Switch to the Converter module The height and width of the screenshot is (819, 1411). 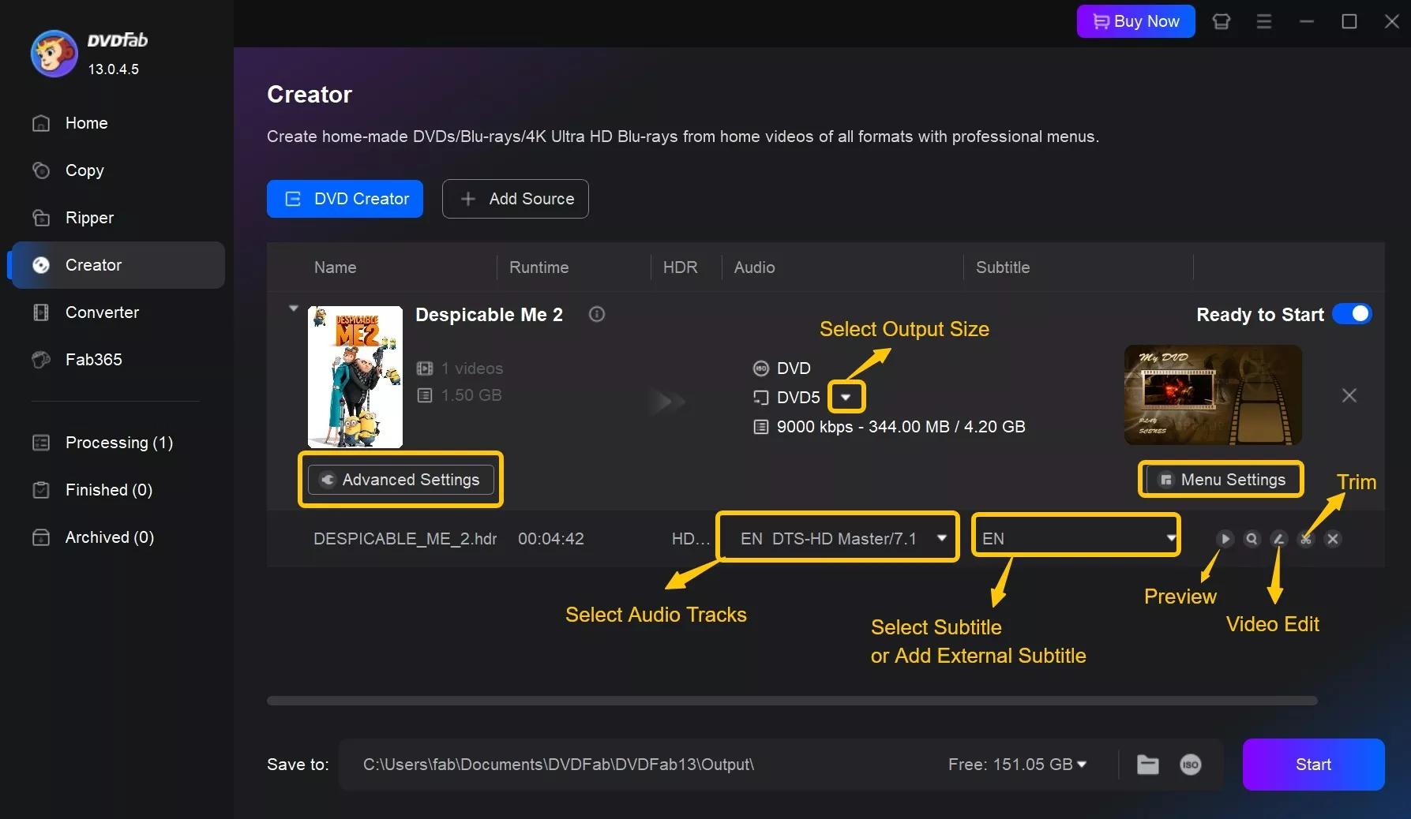[101, 312]
